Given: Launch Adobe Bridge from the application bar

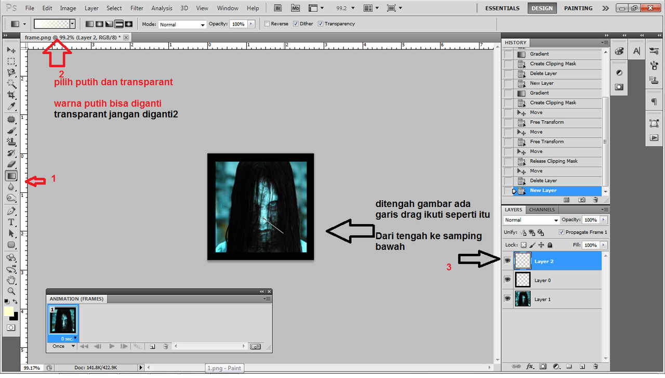Looking at the screenshot, I should click(277, 8).
